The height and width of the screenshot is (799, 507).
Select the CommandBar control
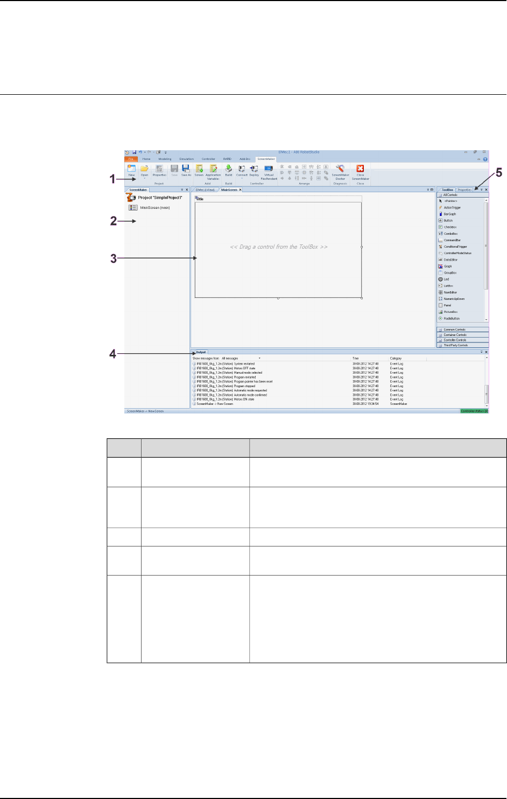[450, 240]
